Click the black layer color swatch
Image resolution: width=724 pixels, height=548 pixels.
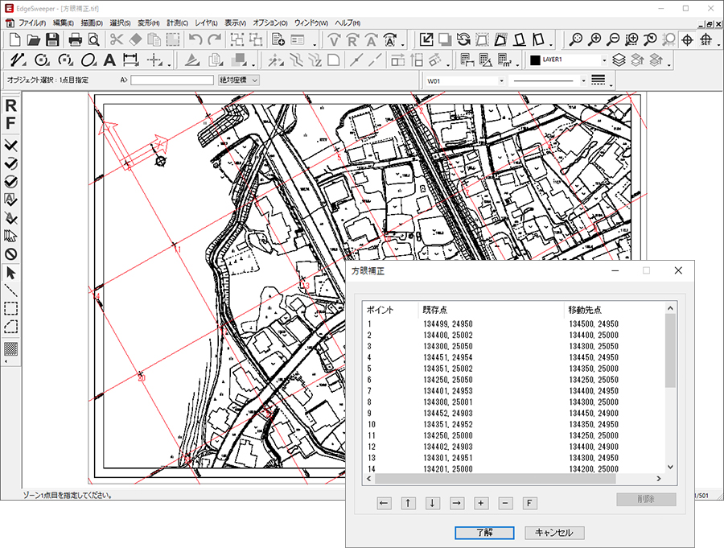pyautogui.click(x=534, y=60)
